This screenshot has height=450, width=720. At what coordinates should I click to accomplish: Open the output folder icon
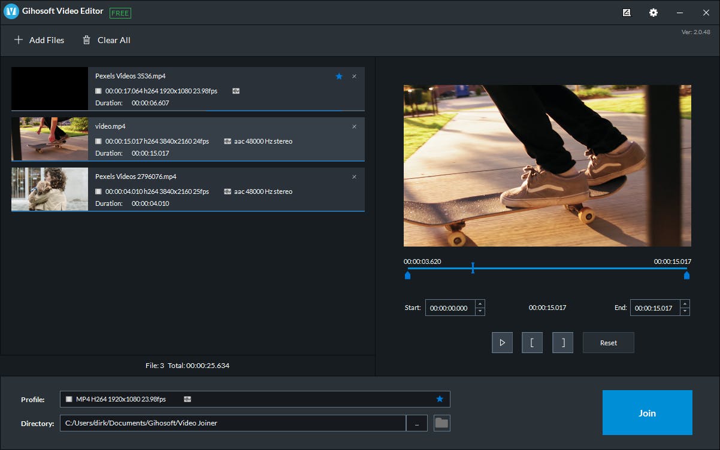click(441, 423)
